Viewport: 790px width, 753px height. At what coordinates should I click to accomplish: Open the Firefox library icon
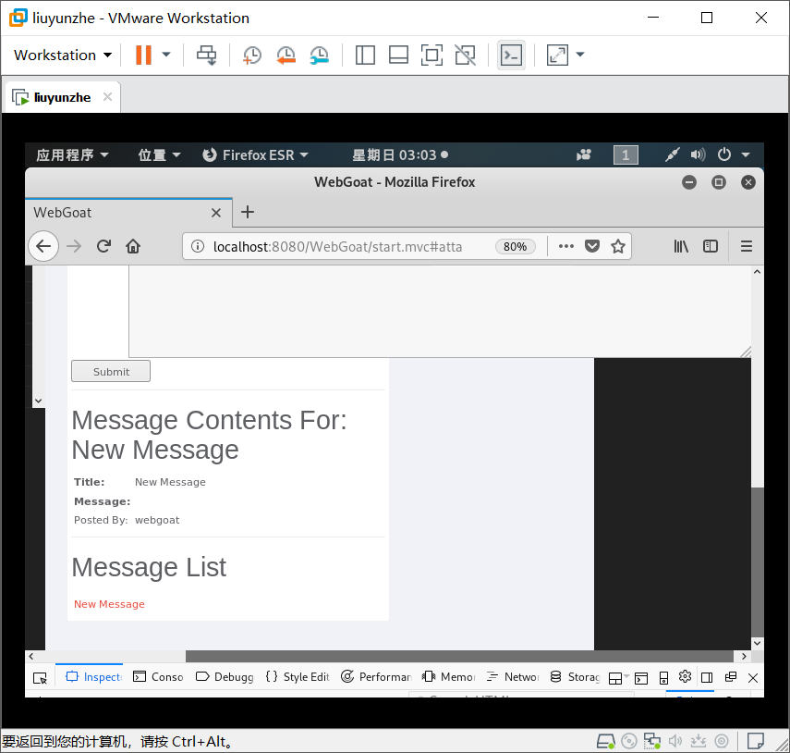click(x=681, y=246)
